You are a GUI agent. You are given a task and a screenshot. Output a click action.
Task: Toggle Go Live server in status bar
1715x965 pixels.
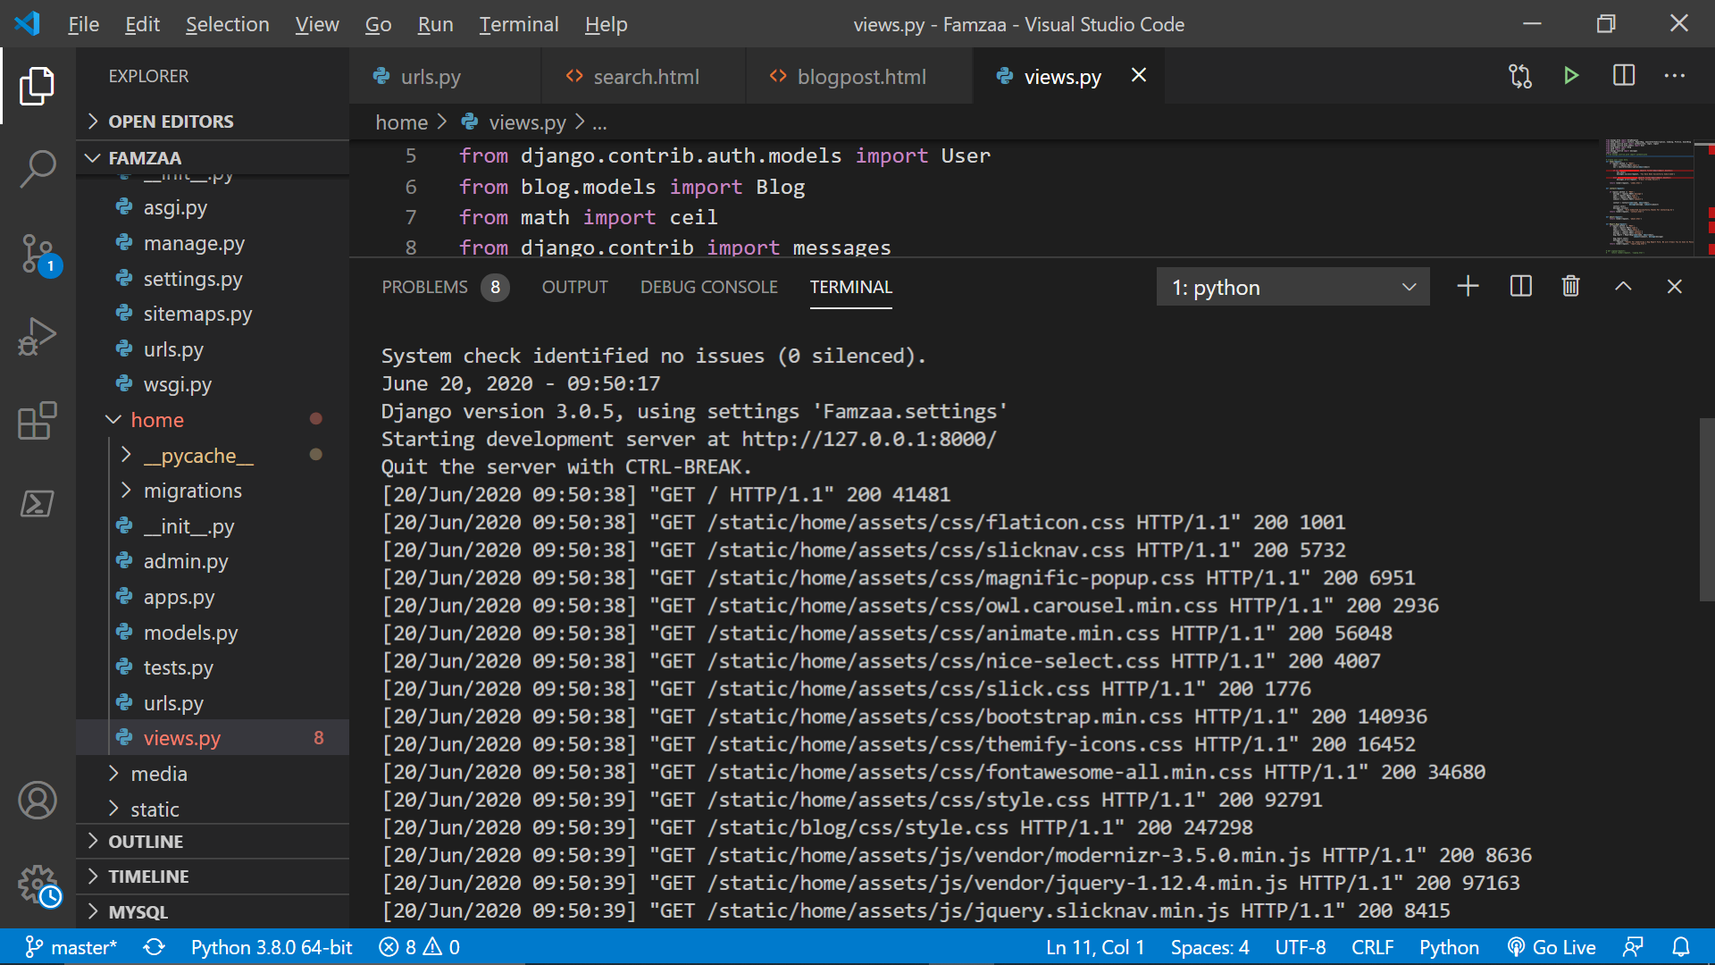click(x=1552, y=947)
